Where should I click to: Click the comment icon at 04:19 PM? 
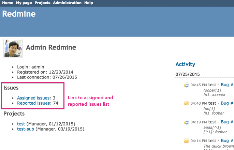tap(186, 122)
